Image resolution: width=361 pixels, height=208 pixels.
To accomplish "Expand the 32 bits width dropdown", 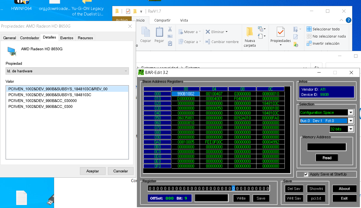I will tap(351, 129).
